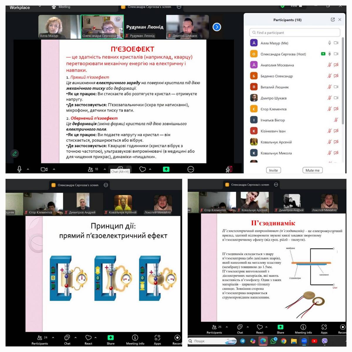Toggle the mic icon for Алла Мазур (Me)
The width and height of the screenshot is (352, 352).
(x=329, y=43)
